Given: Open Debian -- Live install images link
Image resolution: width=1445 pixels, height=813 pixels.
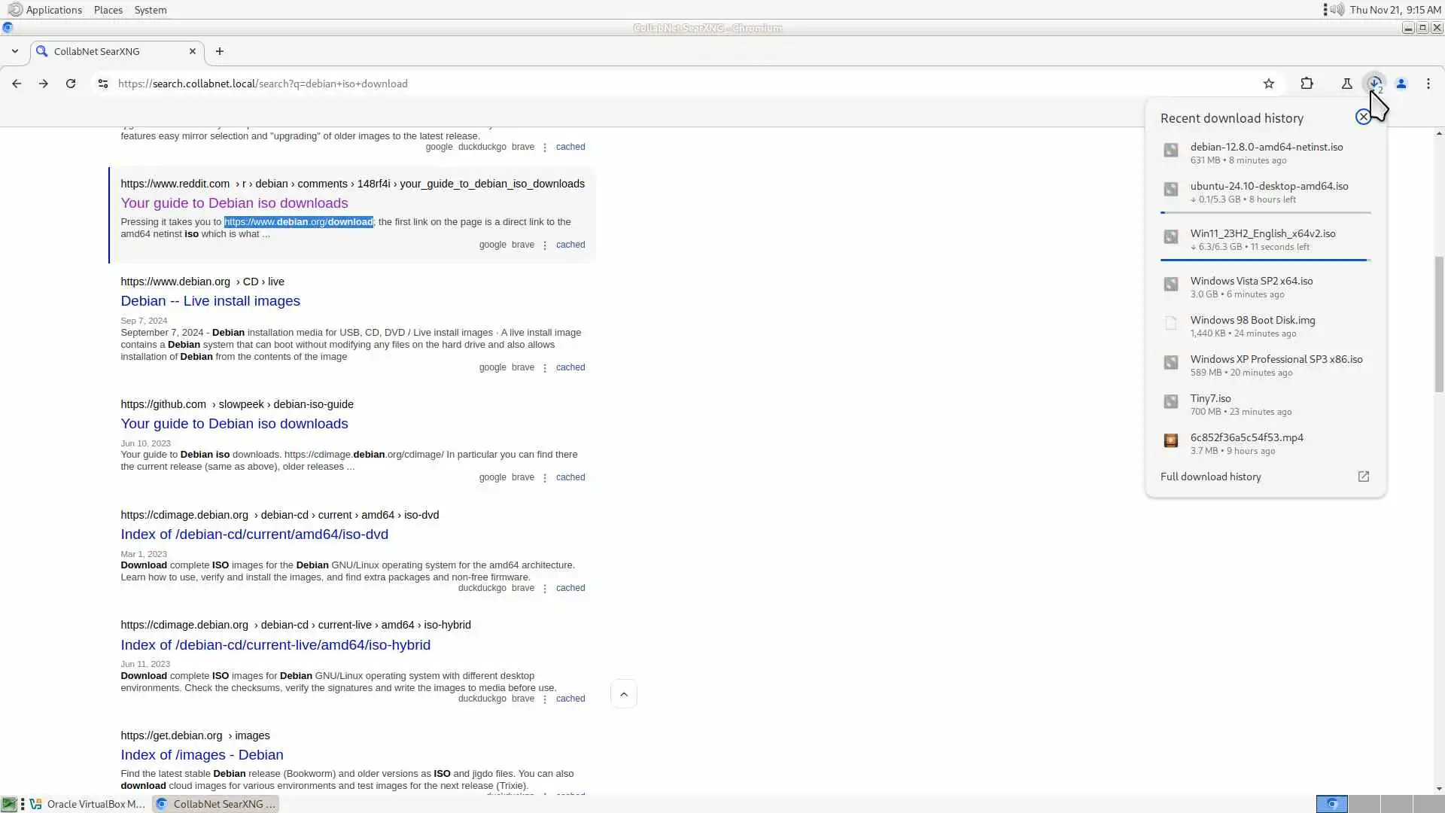Looking at the screenshot, I should pos(210,301).
